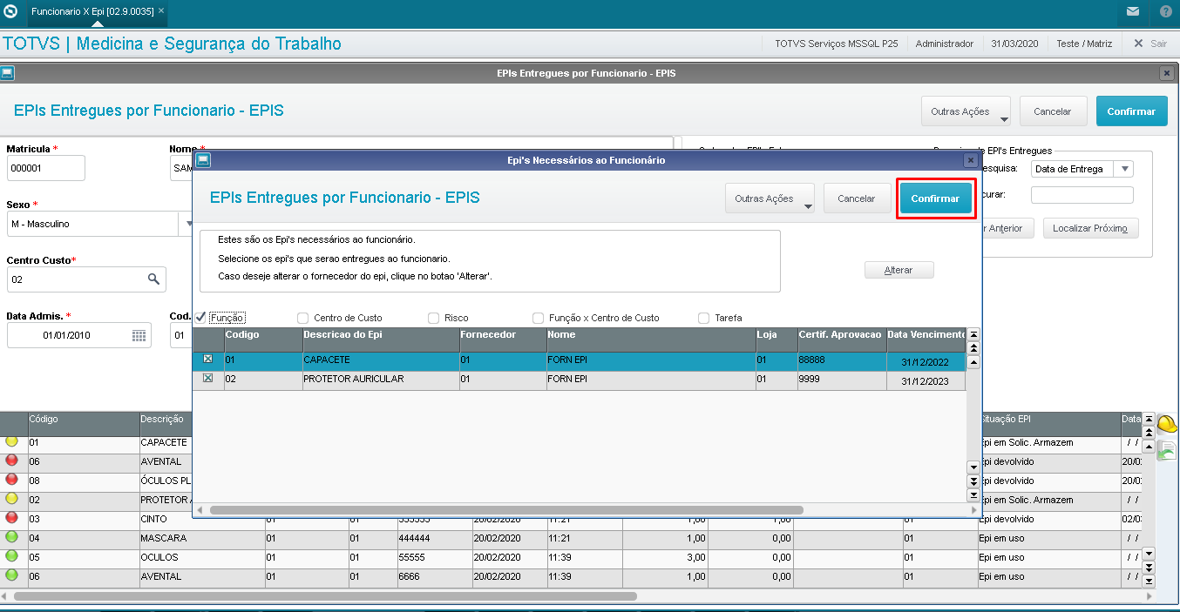Click the jump-to-last-row arrow in dialog grid
This screenshot has width=1180, height=612.
(x=973, y=495)
